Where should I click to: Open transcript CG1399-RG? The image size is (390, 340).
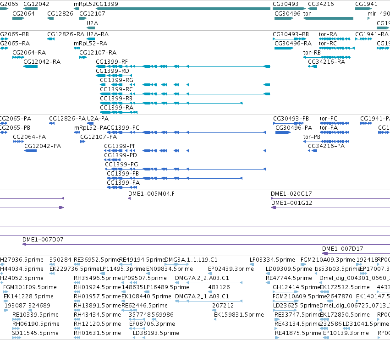[117, 80]
